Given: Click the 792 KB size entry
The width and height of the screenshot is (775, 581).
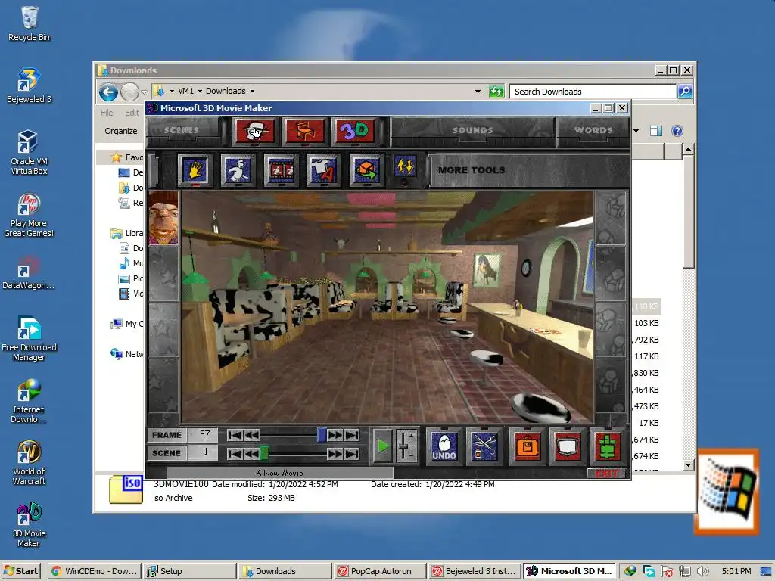Looking at the screenshot, I should tap(646, 340).
